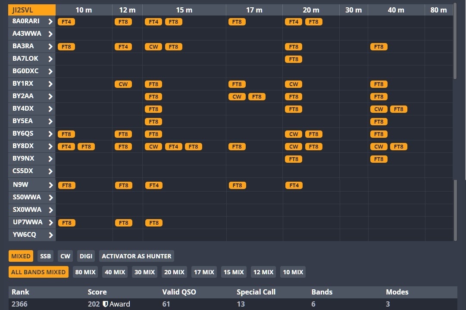The height and width of the screenshot is (310, 466).
Task: Toggle the CW mode filter
Action: pos(65,256)
